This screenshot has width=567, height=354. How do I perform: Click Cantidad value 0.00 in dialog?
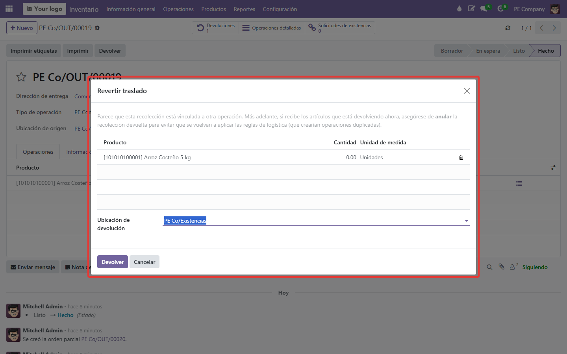click(351, 157)
